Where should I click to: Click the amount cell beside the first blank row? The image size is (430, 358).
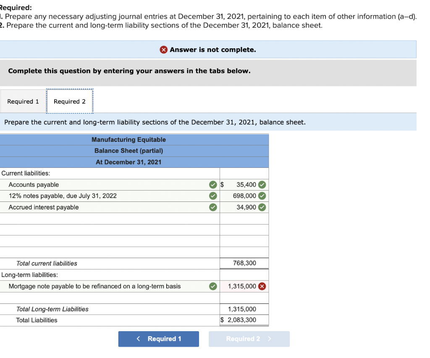tap(244, 218)
